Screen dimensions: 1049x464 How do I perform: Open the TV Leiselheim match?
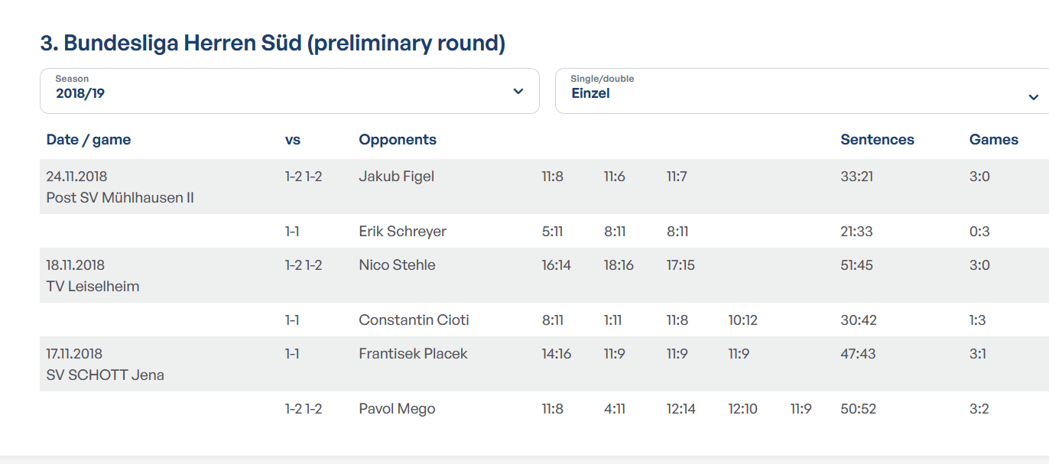[x=93, y=287]
